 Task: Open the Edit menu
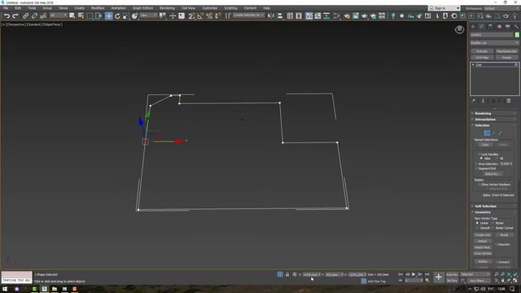point(18,8)
